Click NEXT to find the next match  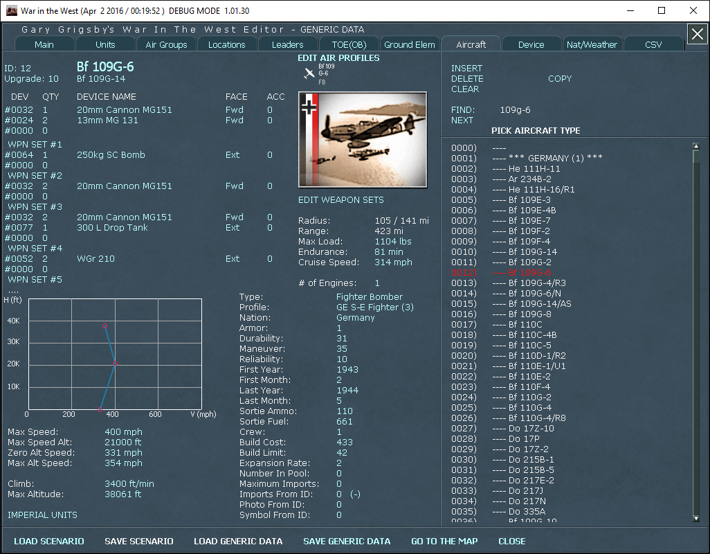464,120
